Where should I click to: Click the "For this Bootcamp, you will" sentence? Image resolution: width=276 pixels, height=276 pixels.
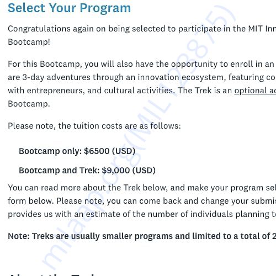tap(142, 65)
